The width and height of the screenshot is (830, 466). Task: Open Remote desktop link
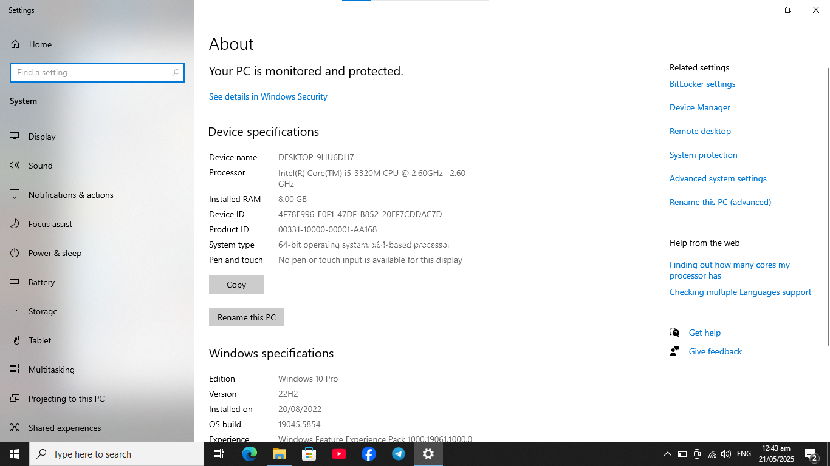point(700,131)
